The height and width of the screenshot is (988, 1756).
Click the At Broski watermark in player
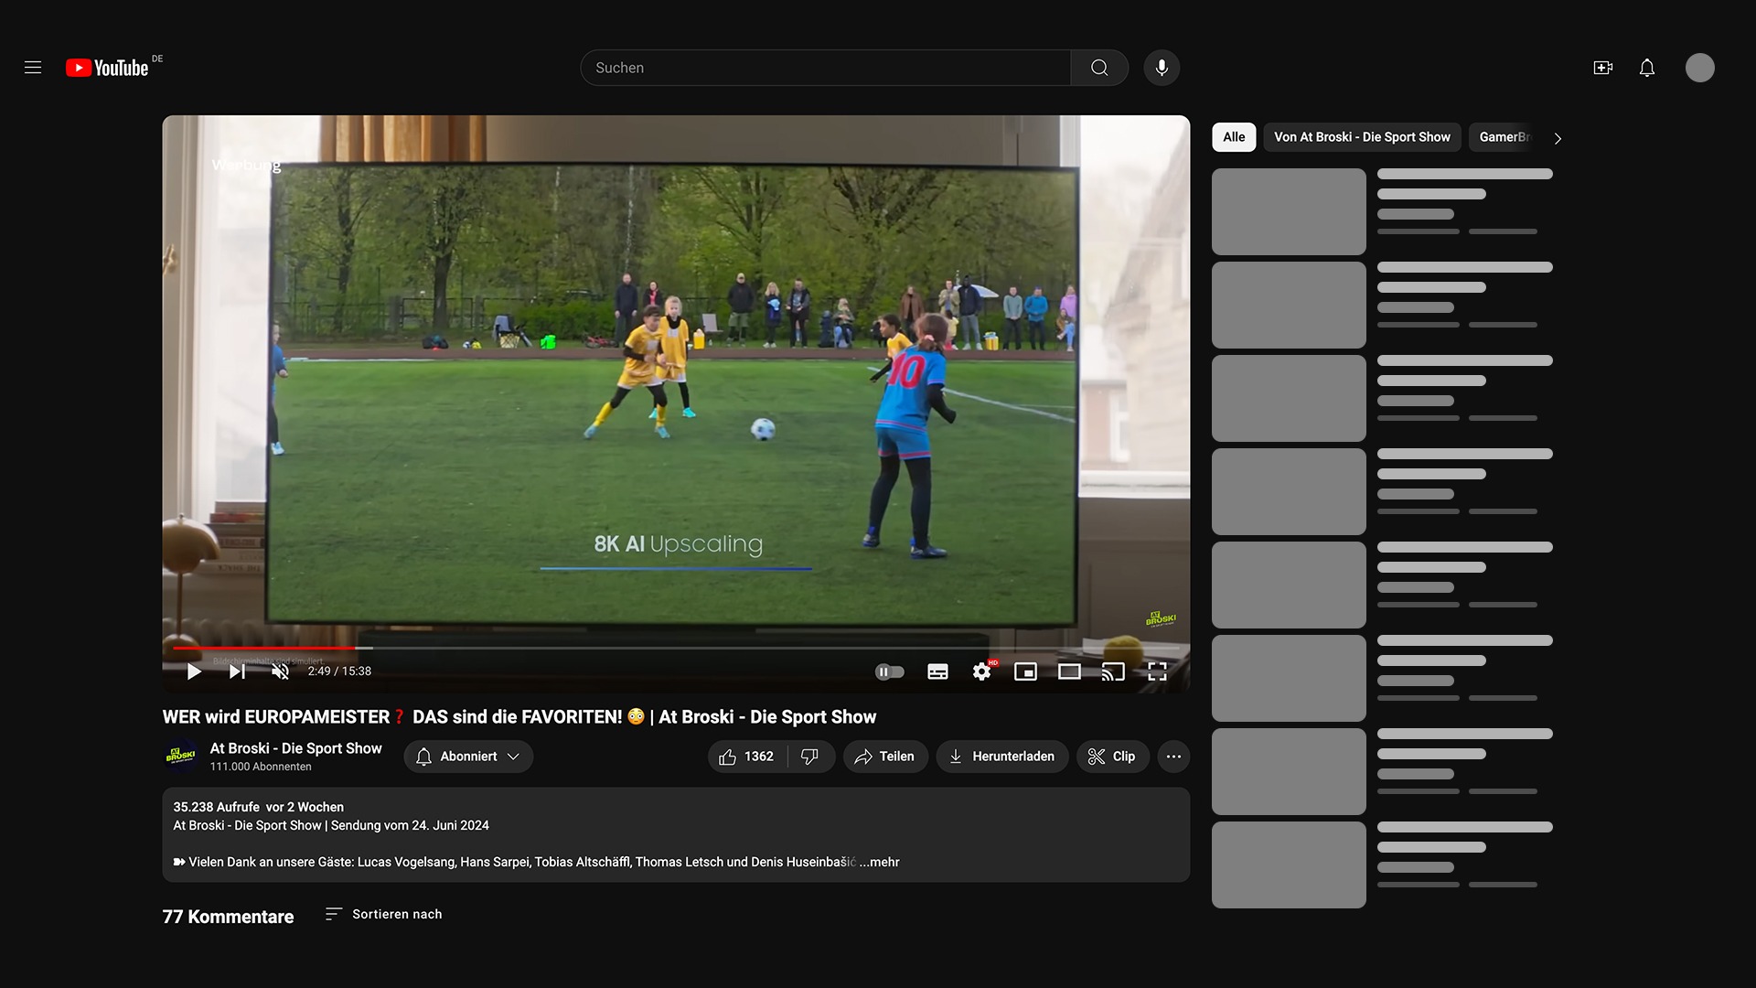coord(1161,618)
